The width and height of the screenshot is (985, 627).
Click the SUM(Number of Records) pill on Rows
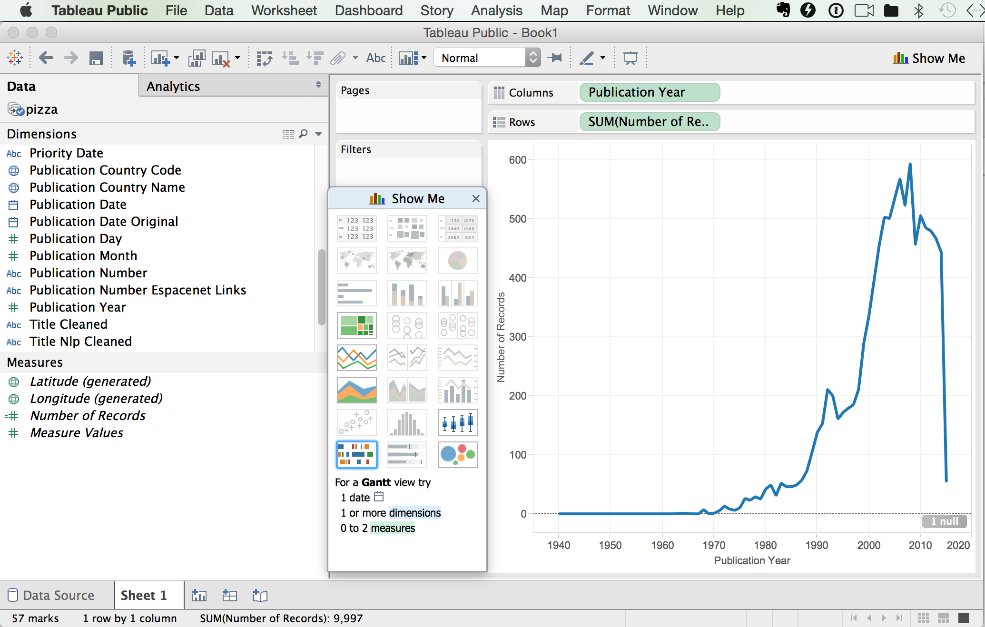pyautogui.click(x=650, y=122)
